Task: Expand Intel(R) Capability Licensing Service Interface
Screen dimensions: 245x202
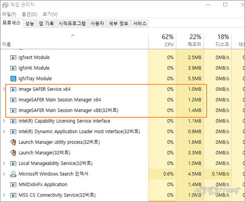Action: tap(4, 121)
